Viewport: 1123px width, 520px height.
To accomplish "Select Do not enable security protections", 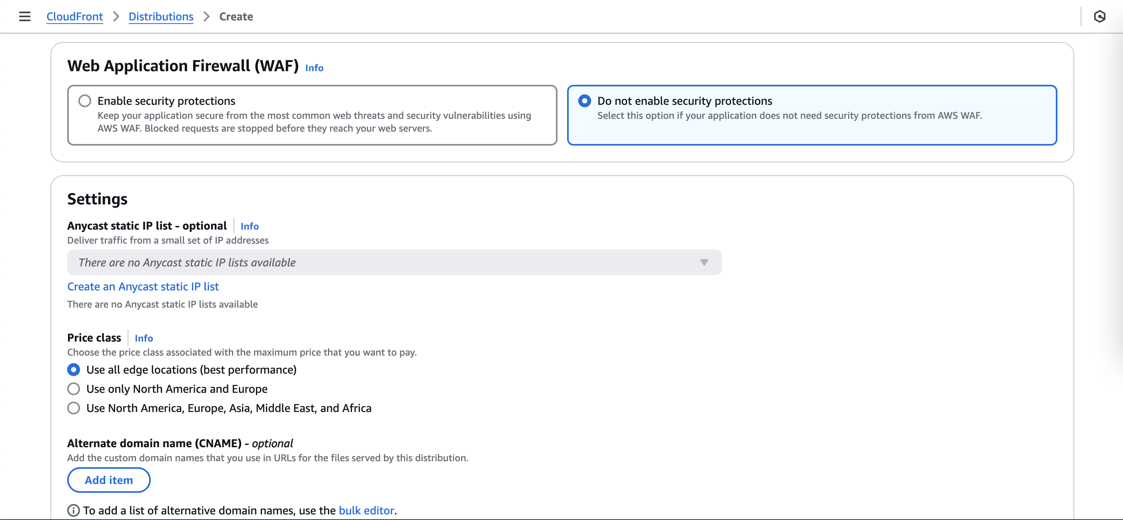I will click(584, 101).
